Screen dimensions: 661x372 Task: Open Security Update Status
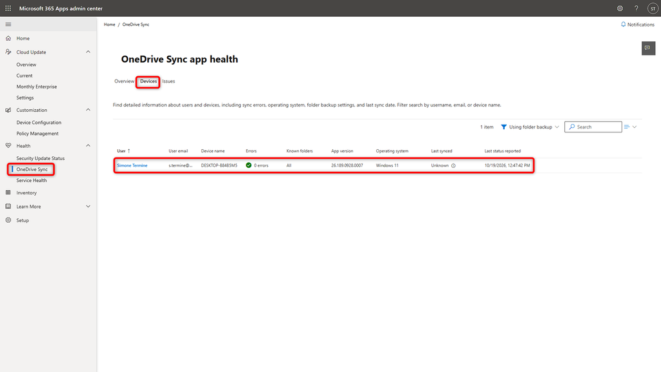point(41,158)
